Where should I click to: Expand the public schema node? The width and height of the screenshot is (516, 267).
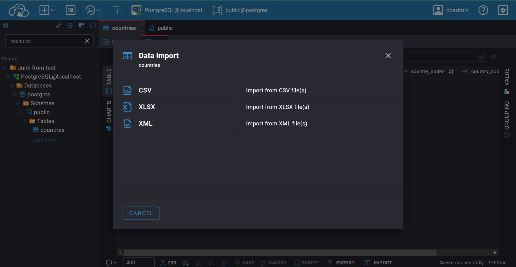(21, 112)
